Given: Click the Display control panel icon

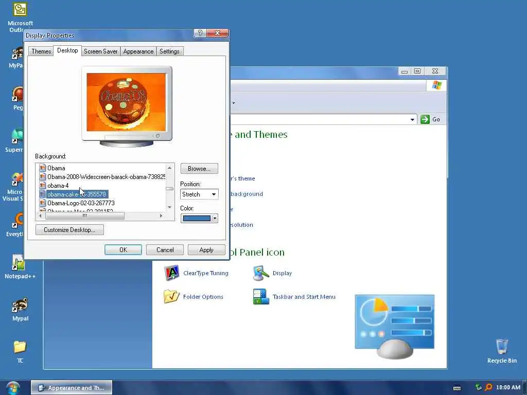Looking at the screenshot, I should [x=261, y=273].
